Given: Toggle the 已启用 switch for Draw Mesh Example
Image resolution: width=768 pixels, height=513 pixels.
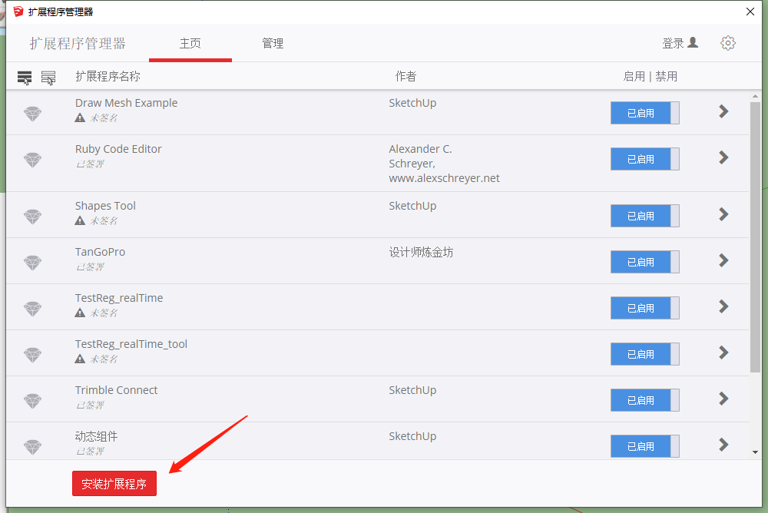Looking at the screenshot, I should click(x=644, y=113).
